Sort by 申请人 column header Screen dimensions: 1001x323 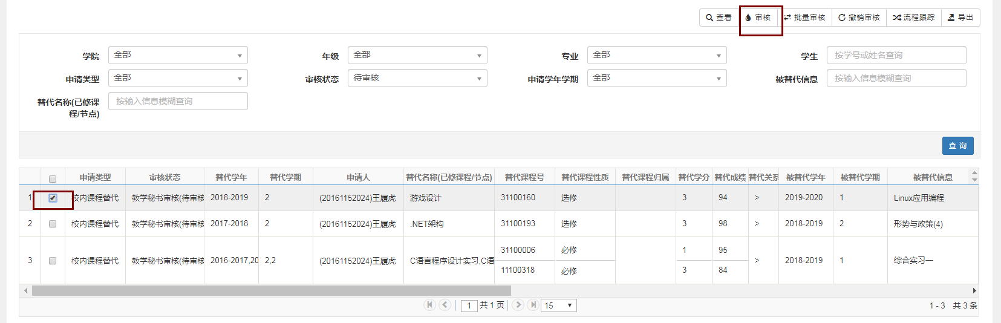click(358, 177)
